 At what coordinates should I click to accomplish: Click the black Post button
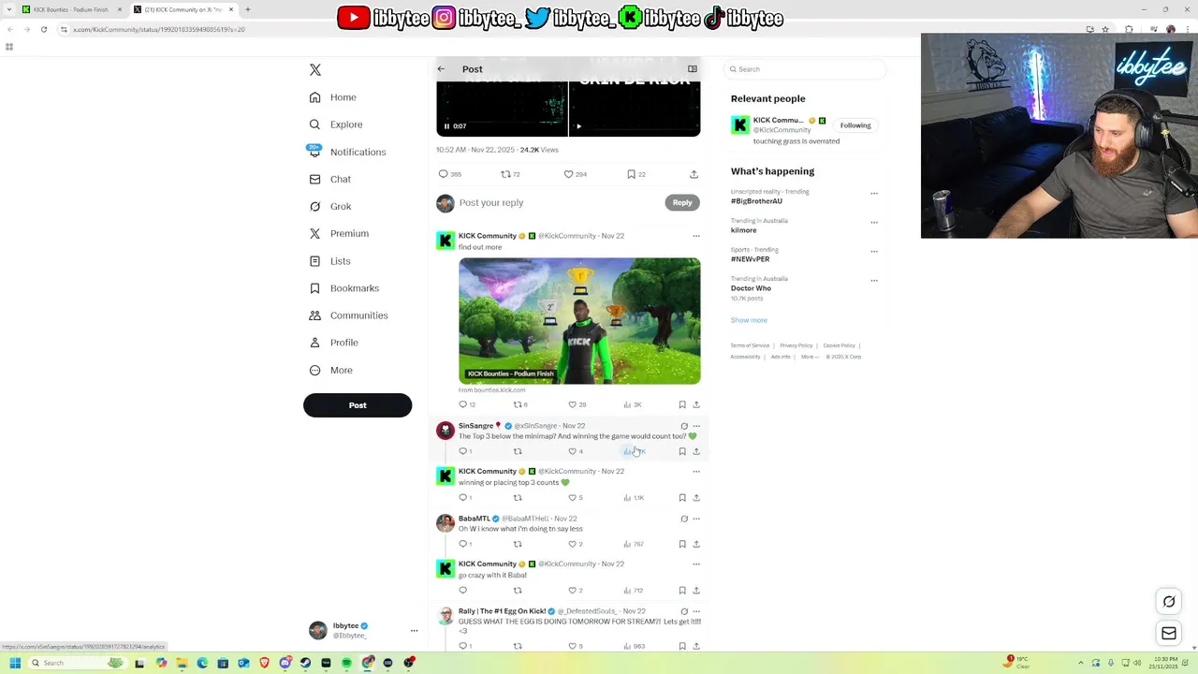tap(358, 405)
